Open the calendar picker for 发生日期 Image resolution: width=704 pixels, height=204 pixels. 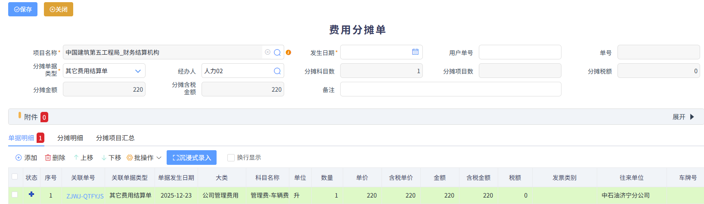click(x=415, y=52)
